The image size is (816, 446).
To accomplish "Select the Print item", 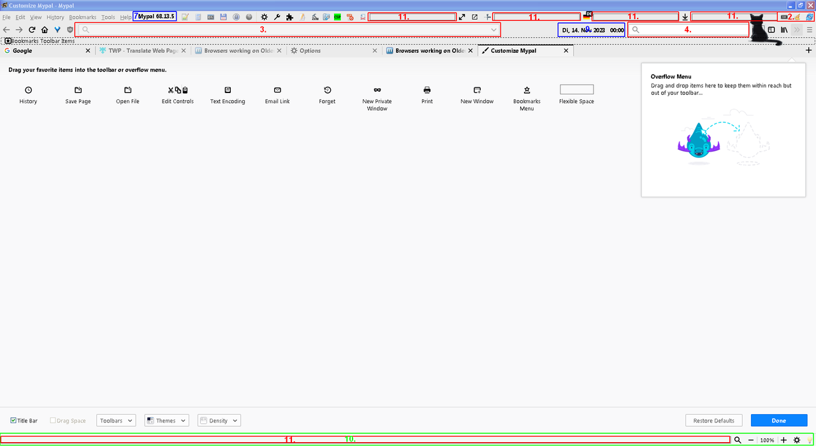I will pyautogui.click(x=427, y=95).
